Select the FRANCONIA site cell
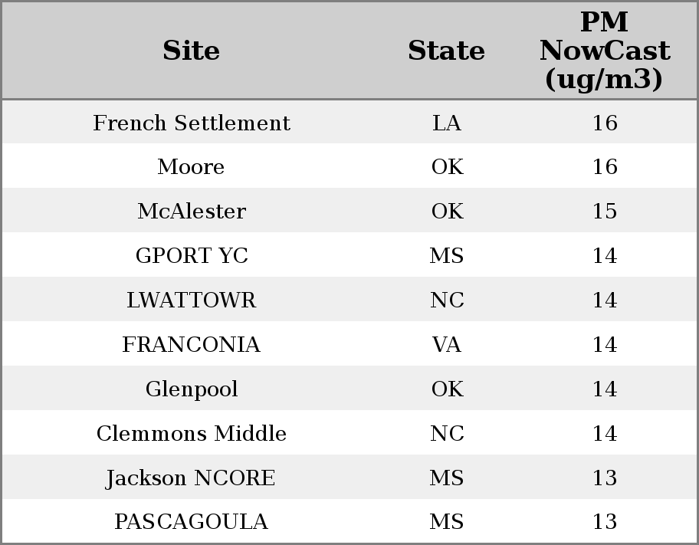Viewport: 699px width, 545px height. click(x=192, y=345)
